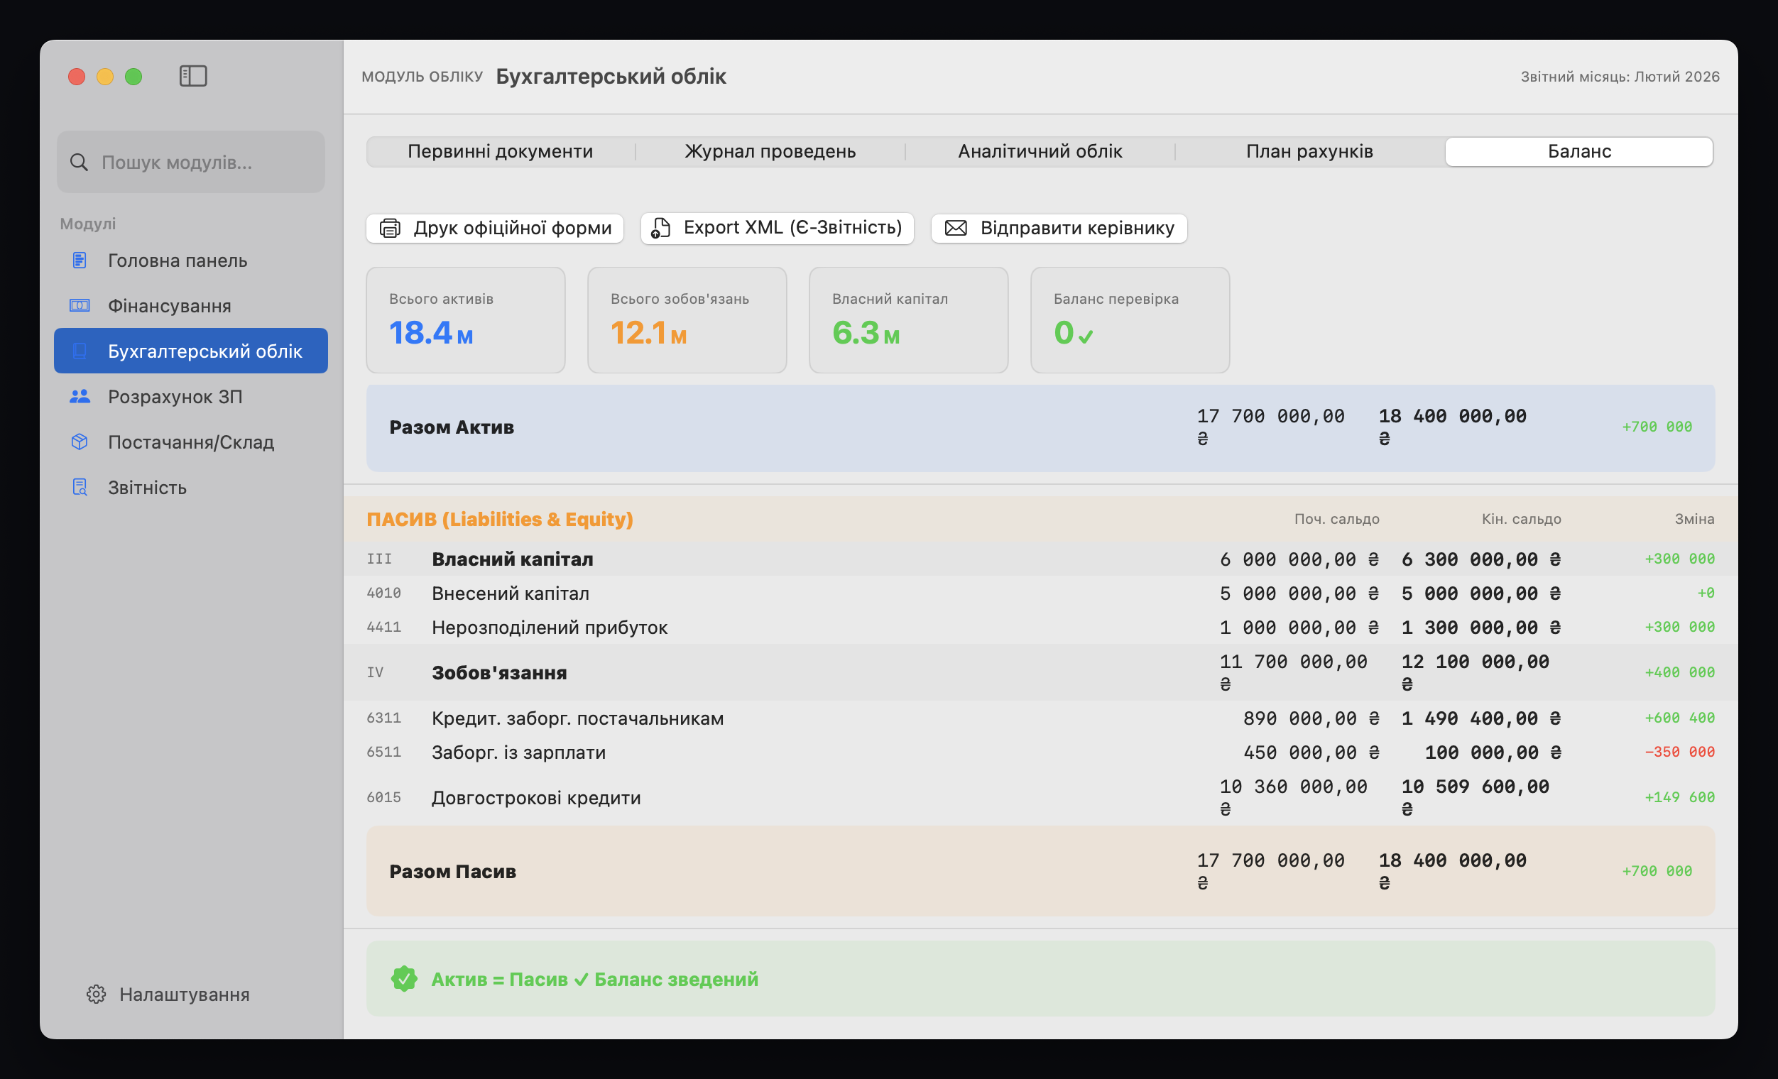Viewport: 1778px width, 1079px height.
Task: Switch to Первинні документи tab
Action: click(500, 151)
